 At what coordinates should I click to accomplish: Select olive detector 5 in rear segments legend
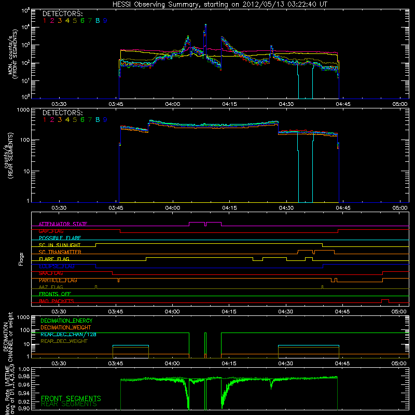coord(75,120)
